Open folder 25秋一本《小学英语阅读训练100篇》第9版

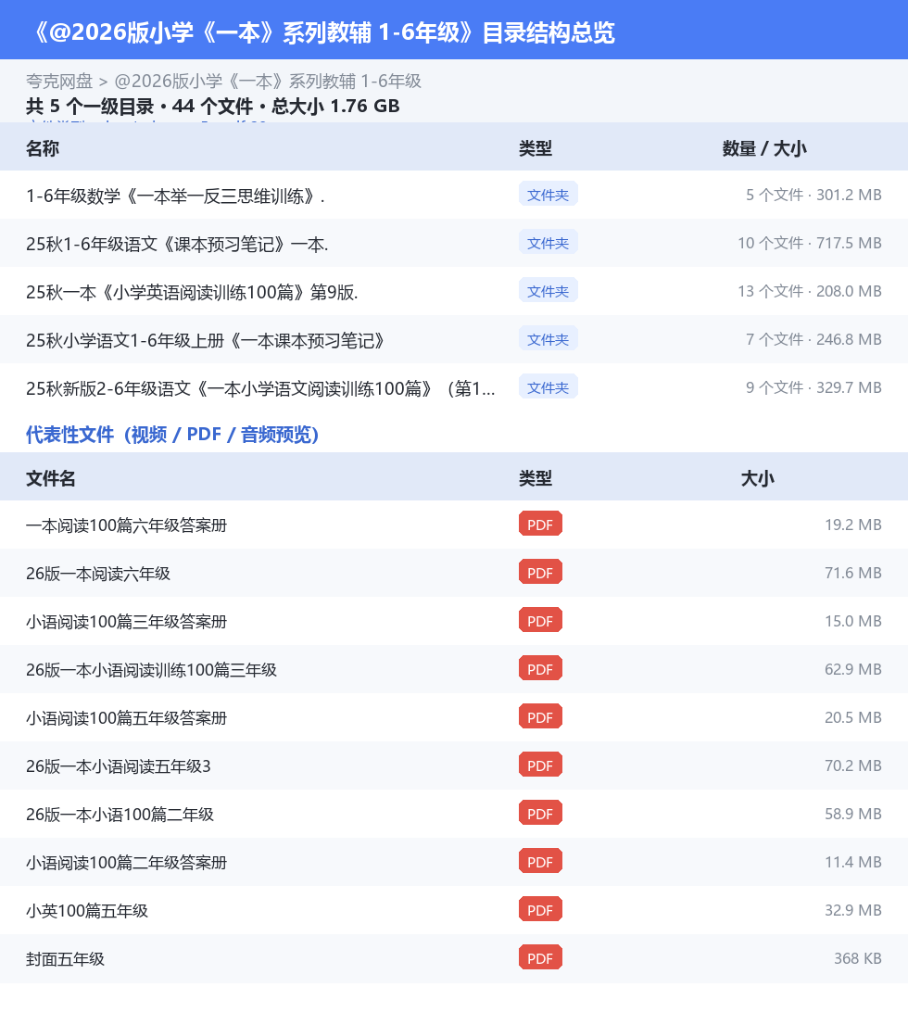click(192, 292)
